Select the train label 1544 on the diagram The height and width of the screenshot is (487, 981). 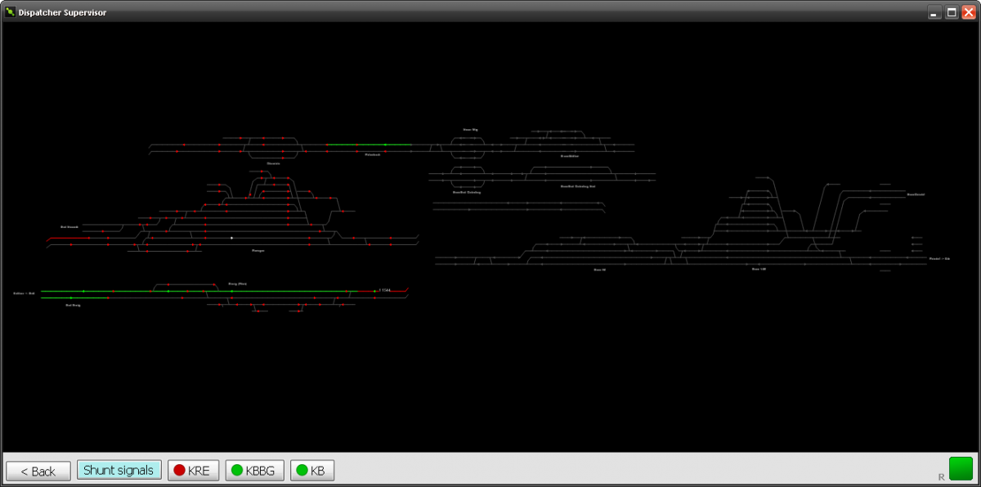coord(383,288)
